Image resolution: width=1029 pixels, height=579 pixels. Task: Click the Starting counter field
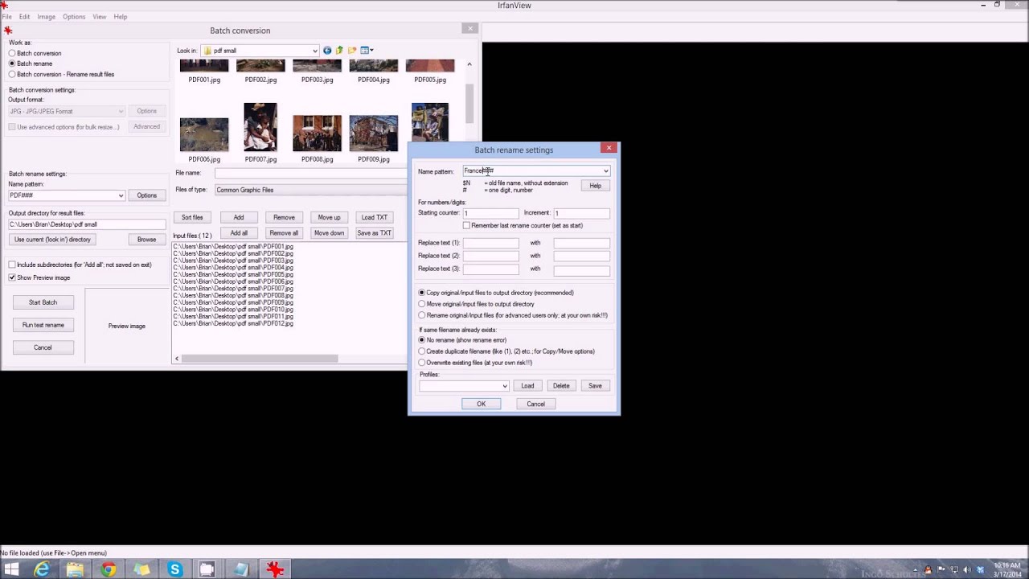point(491,213)
